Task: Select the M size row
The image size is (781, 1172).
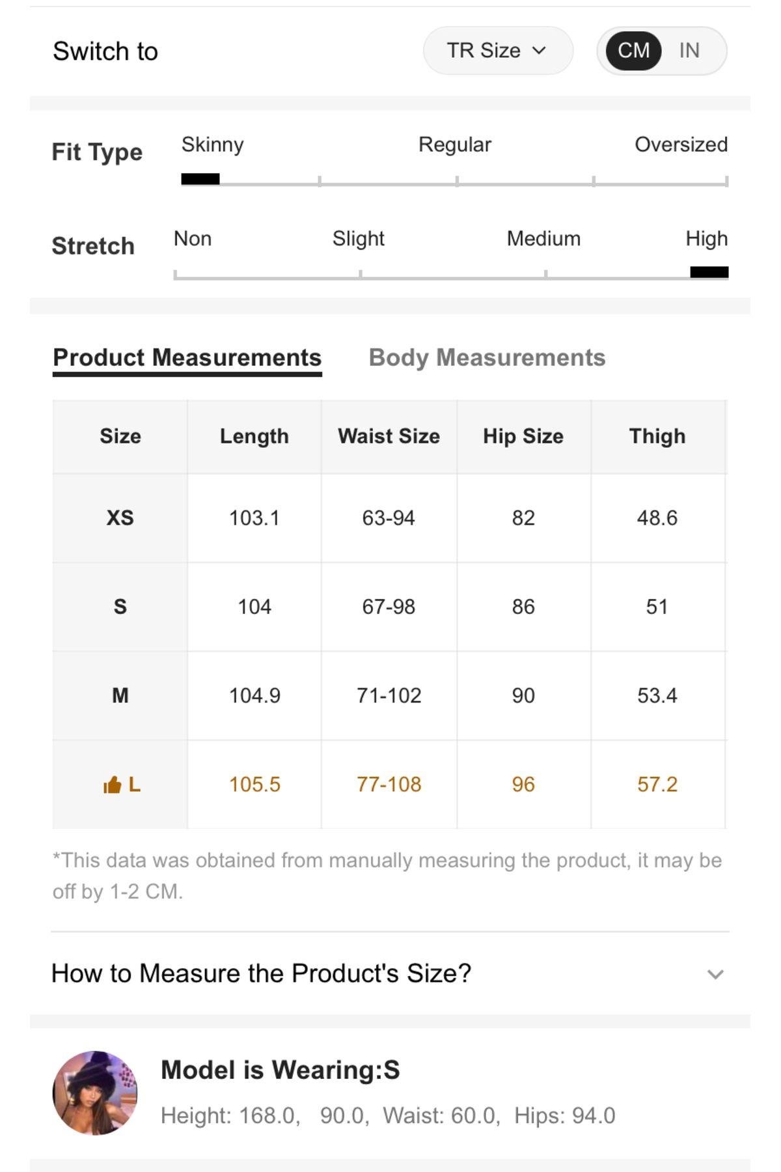Action: [389, 695]
